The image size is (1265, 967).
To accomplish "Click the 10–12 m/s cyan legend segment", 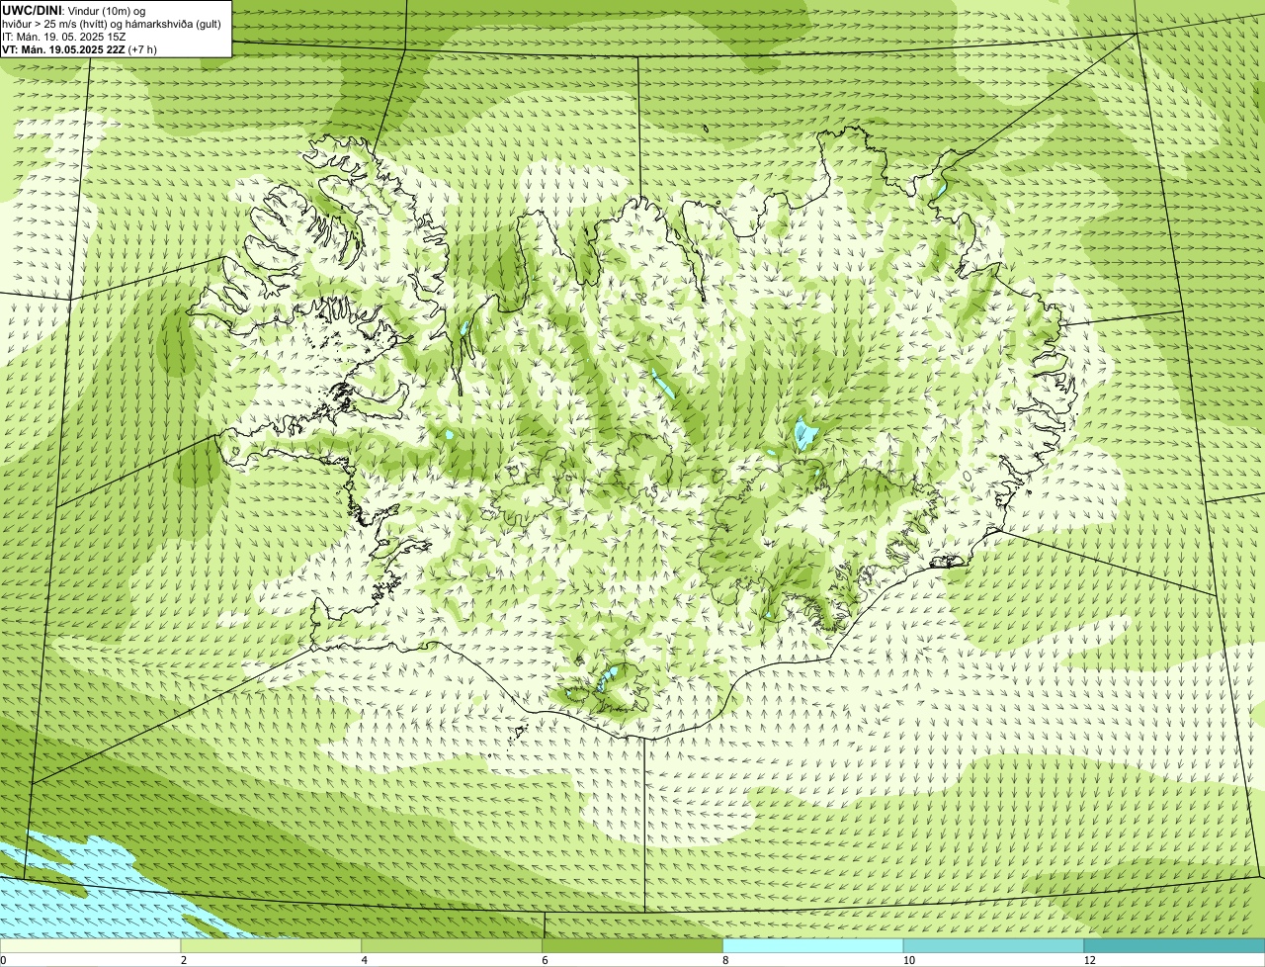I will [x=994, y=945].
